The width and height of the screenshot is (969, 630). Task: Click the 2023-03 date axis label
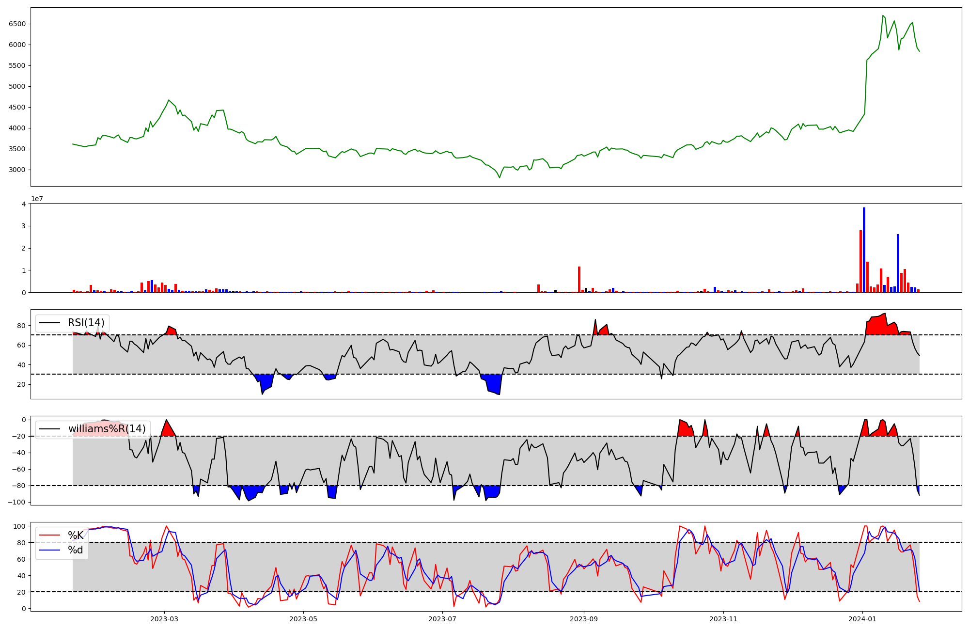[164, 619]
